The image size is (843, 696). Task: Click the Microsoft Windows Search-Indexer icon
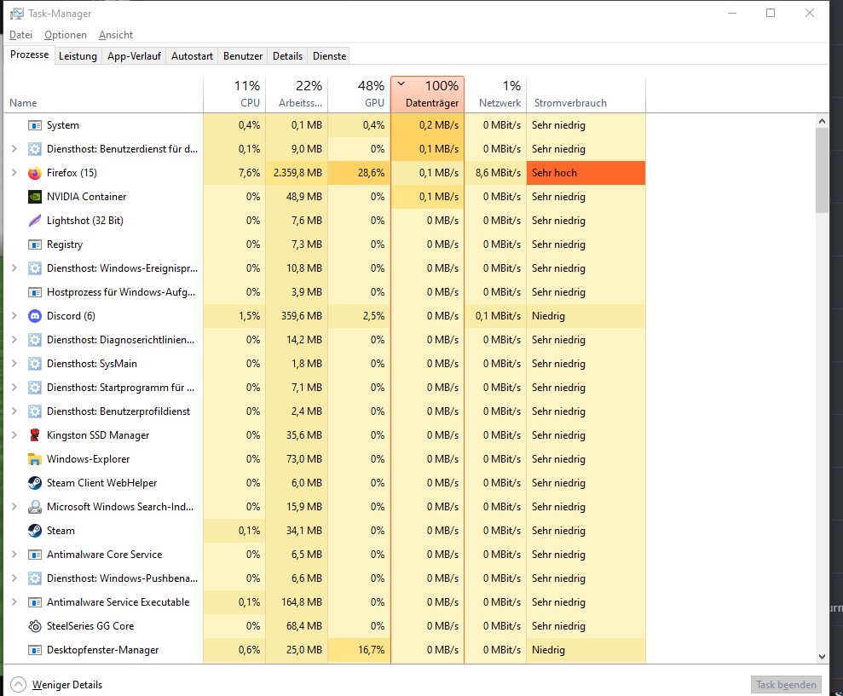(35, 507)
